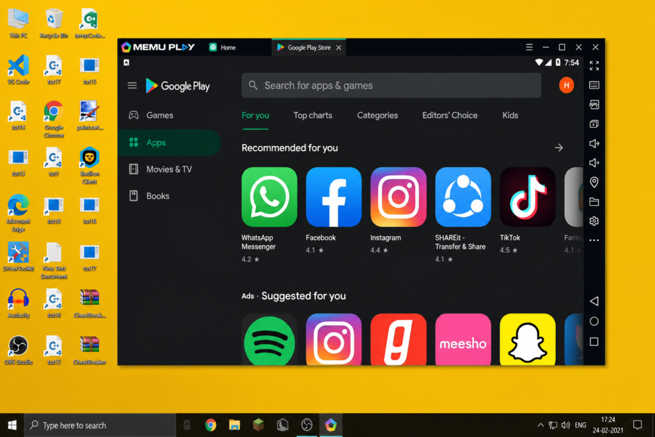
Task: Open Google Chrome desktop shortcut
Action: (x=54, y=120)
